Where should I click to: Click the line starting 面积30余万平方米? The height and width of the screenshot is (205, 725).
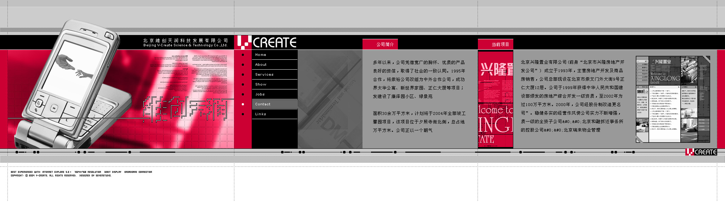pyautogui.click(x=419, y=113)
